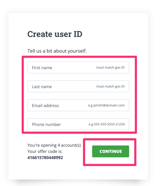Focus the Last name text box
Viewport: 161px width, 186px height.
(x=78, y=86)
